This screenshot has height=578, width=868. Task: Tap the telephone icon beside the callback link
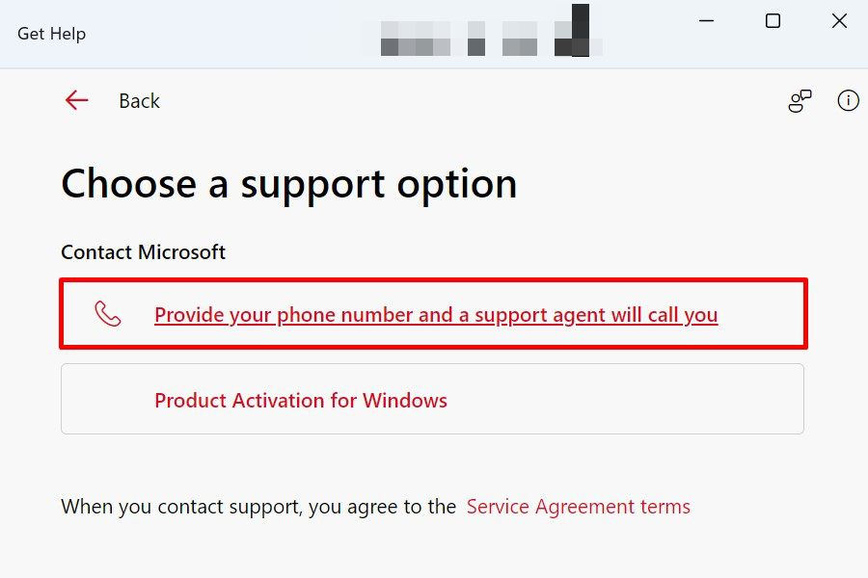pyautogui.click(x=108, y=314)
